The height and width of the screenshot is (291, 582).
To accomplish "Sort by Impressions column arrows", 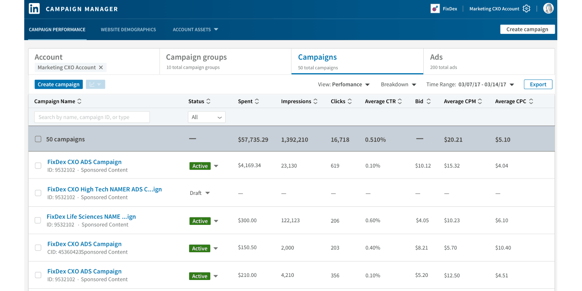I will click(315, 101).
